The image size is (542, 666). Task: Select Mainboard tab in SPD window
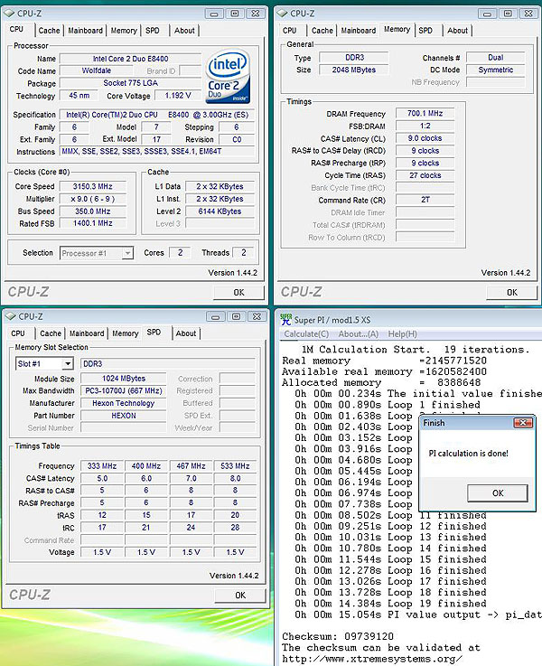coord(87,333)
